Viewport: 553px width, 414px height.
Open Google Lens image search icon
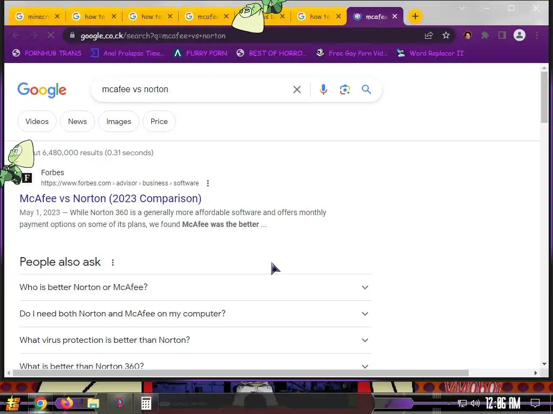pos(345,89)
